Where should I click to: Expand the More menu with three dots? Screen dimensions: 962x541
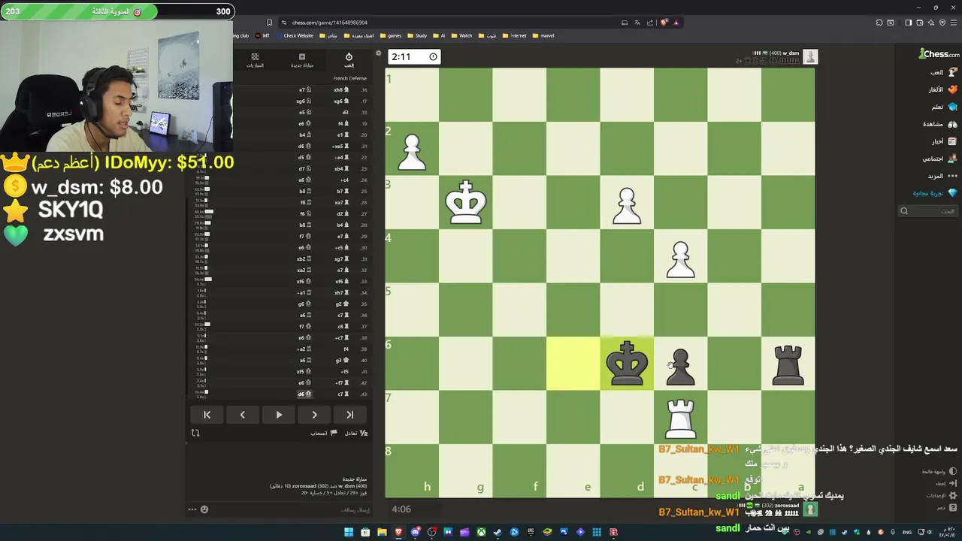point(942,176)
